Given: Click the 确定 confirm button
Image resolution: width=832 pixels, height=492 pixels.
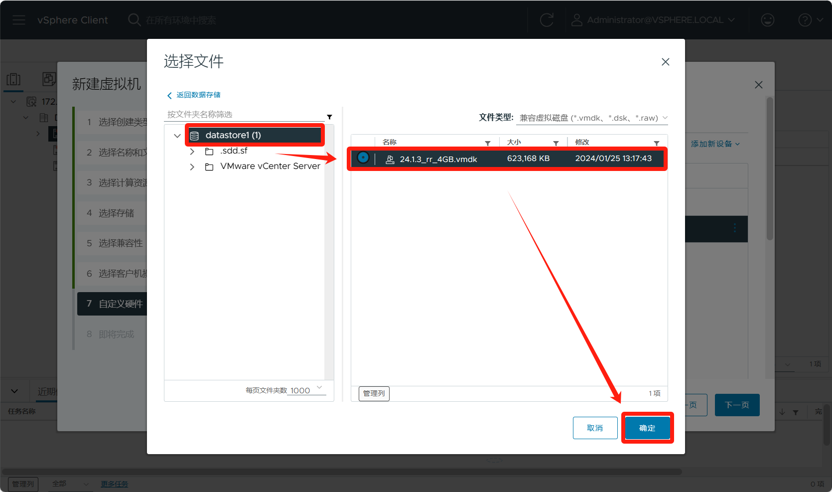Looking at the screenshot, I should 647,428.
